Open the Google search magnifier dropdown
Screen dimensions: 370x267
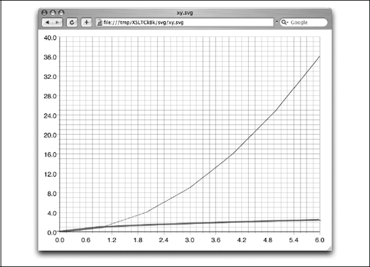pos(285,22)
